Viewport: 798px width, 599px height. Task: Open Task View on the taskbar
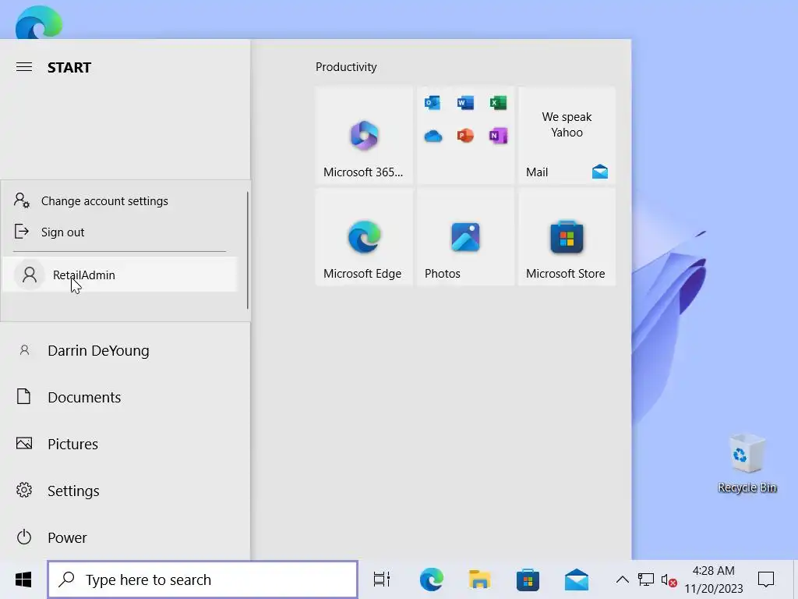pos(382,580)
